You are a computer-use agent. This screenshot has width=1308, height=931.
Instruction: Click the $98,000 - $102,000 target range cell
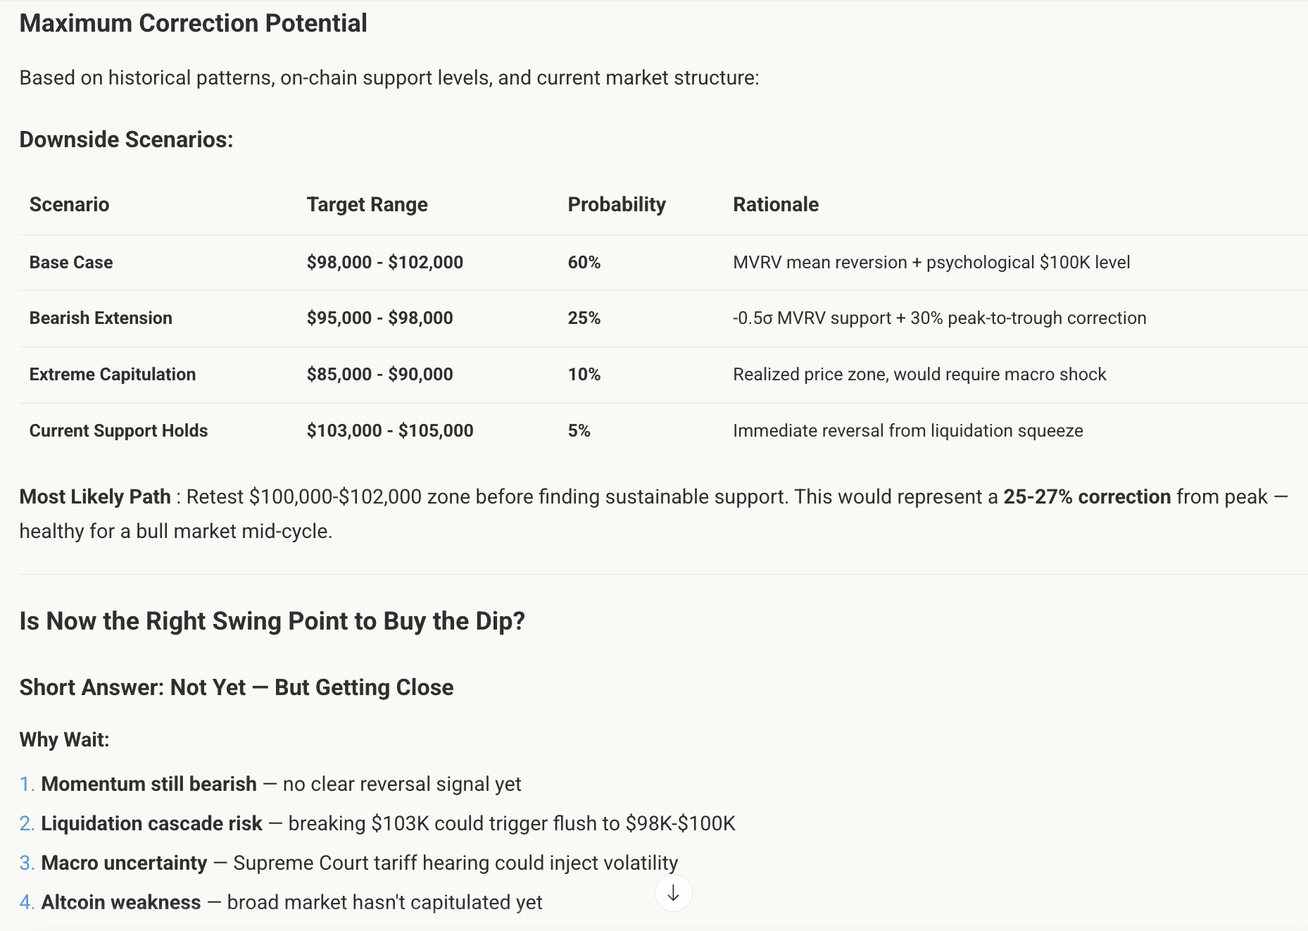coord(384,262)
